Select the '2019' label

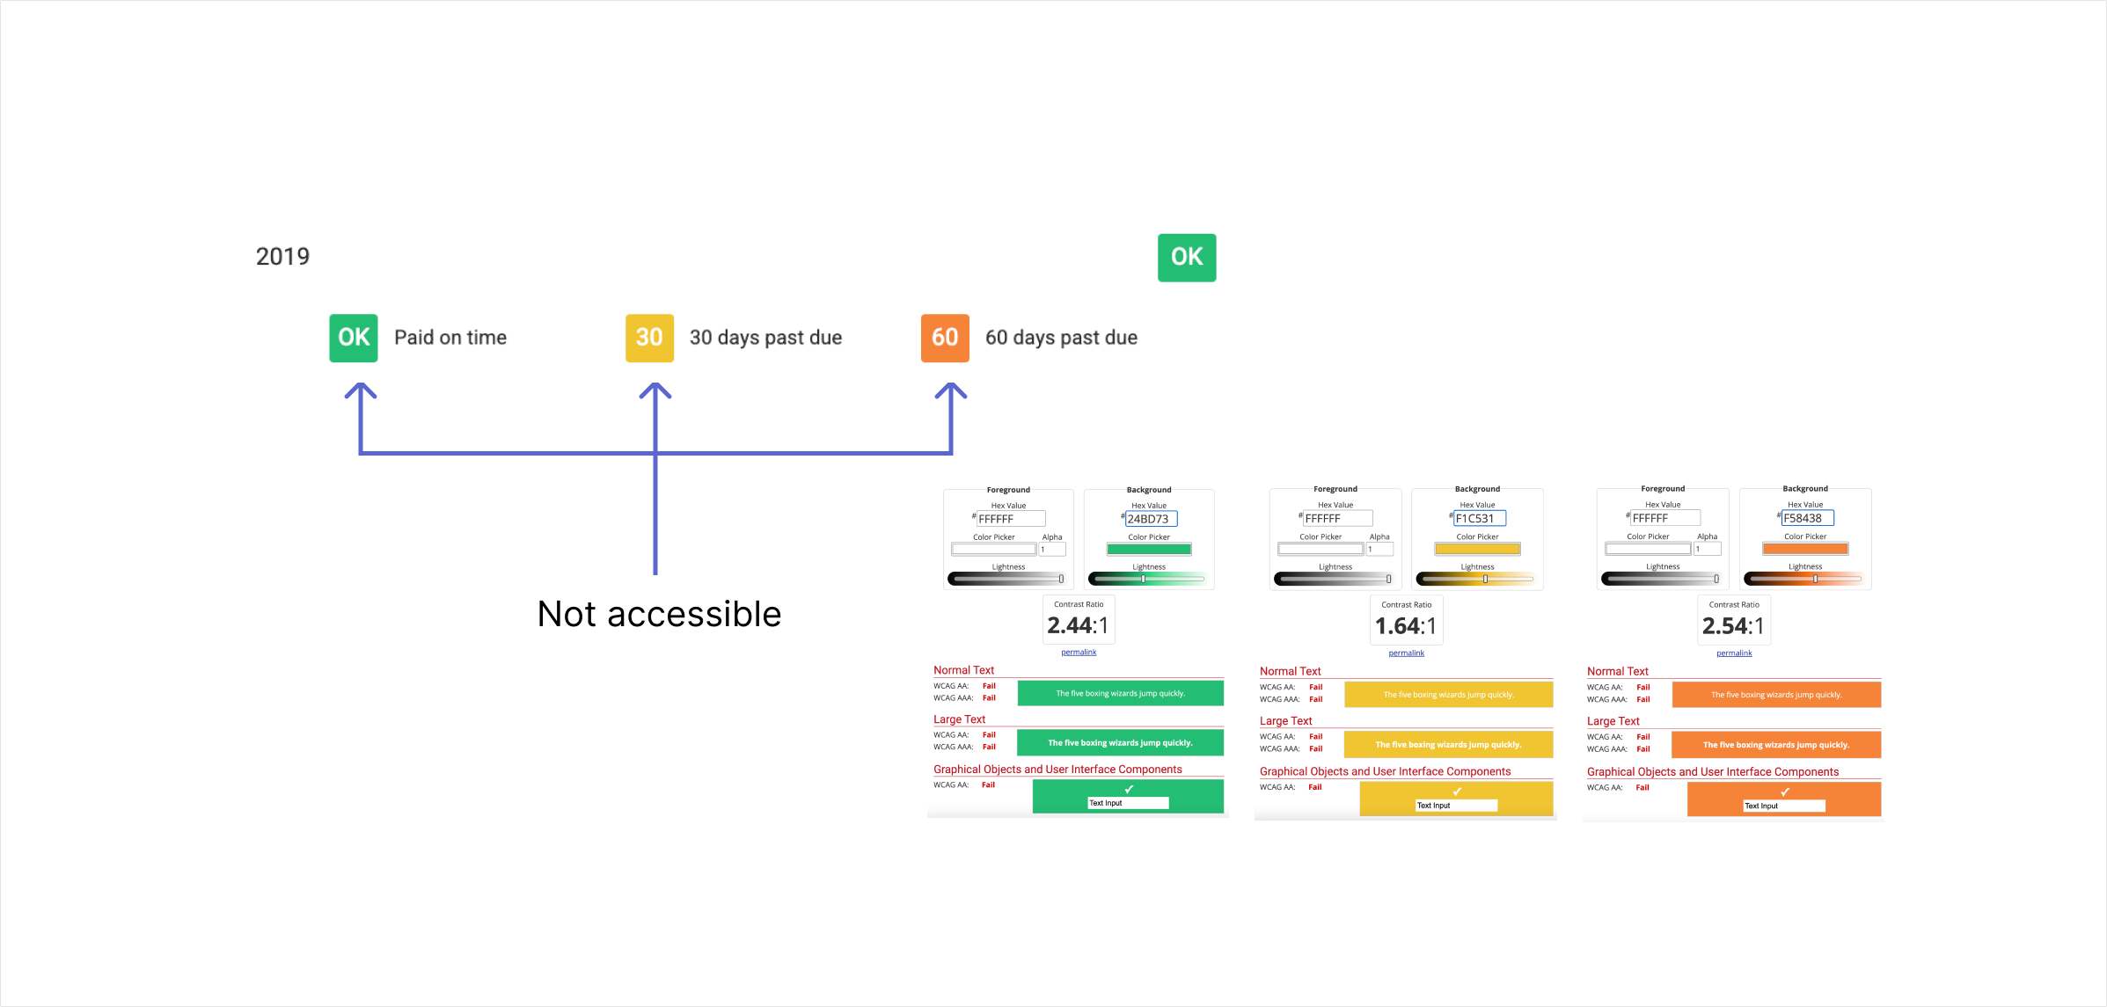[282, 256]
